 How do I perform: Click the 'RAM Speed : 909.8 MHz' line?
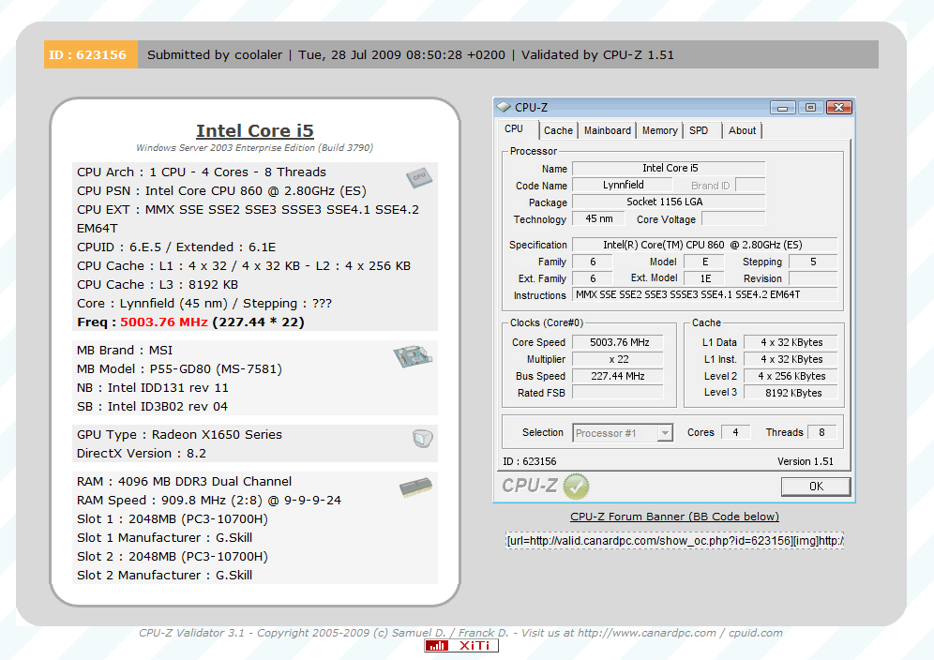pyautogui.click(x=209, y=501)
